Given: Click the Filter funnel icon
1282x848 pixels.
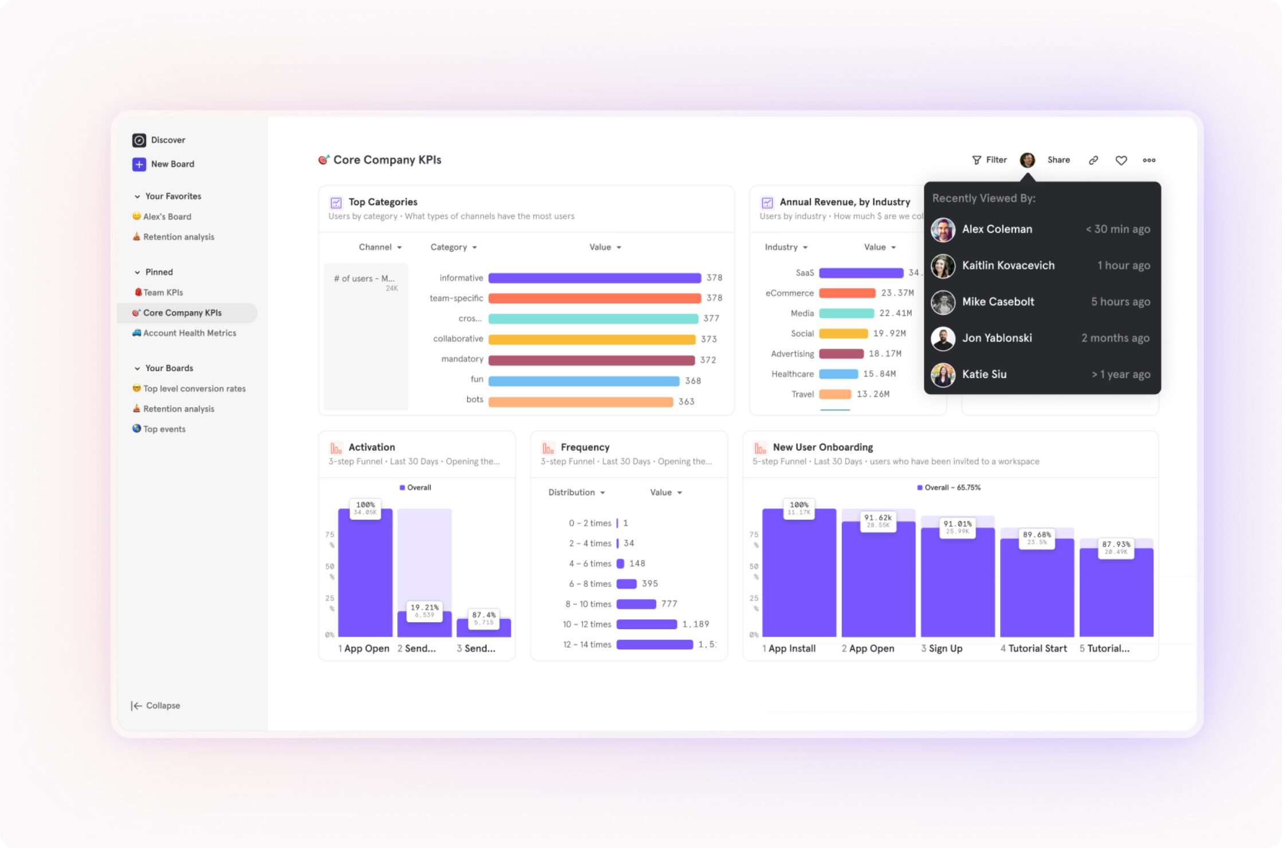Looking at the screenshot, I should [977, 160].
